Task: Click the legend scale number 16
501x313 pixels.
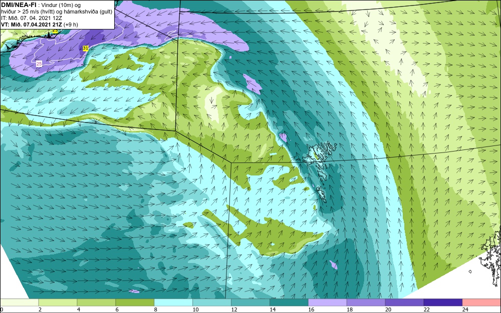Action: click(x=311, y=309)
